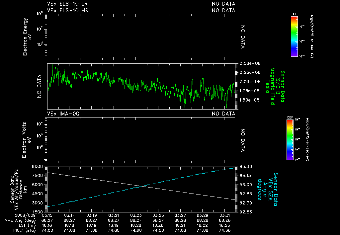
Task: Click the 4500 km distance tick
Action: 37,194
